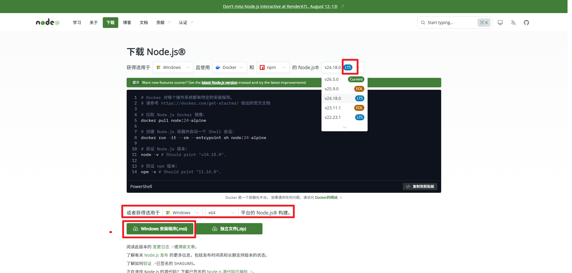Open the GitHub repository icon
Screen dimensions: 572x273
point(526,23)
